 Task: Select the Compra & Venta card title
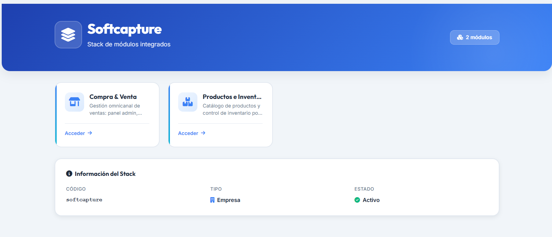pos(113,97)
